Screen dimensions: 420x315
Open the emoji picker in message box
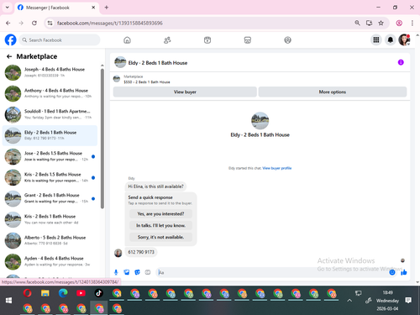pos(392,272)
